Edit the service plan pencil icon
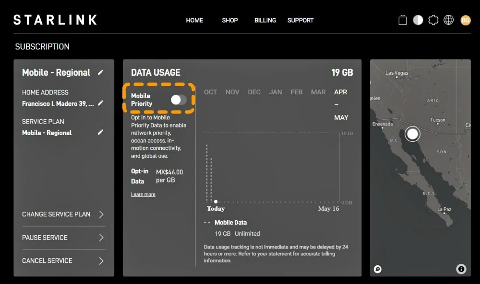480x284 pixels. tap(100, 132)
